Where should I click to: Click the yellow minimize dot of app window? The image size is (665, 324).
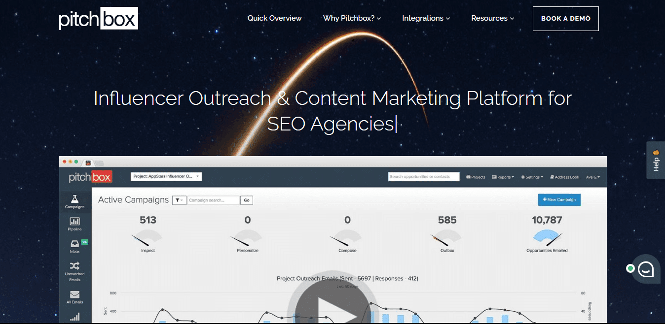(71, 162)
